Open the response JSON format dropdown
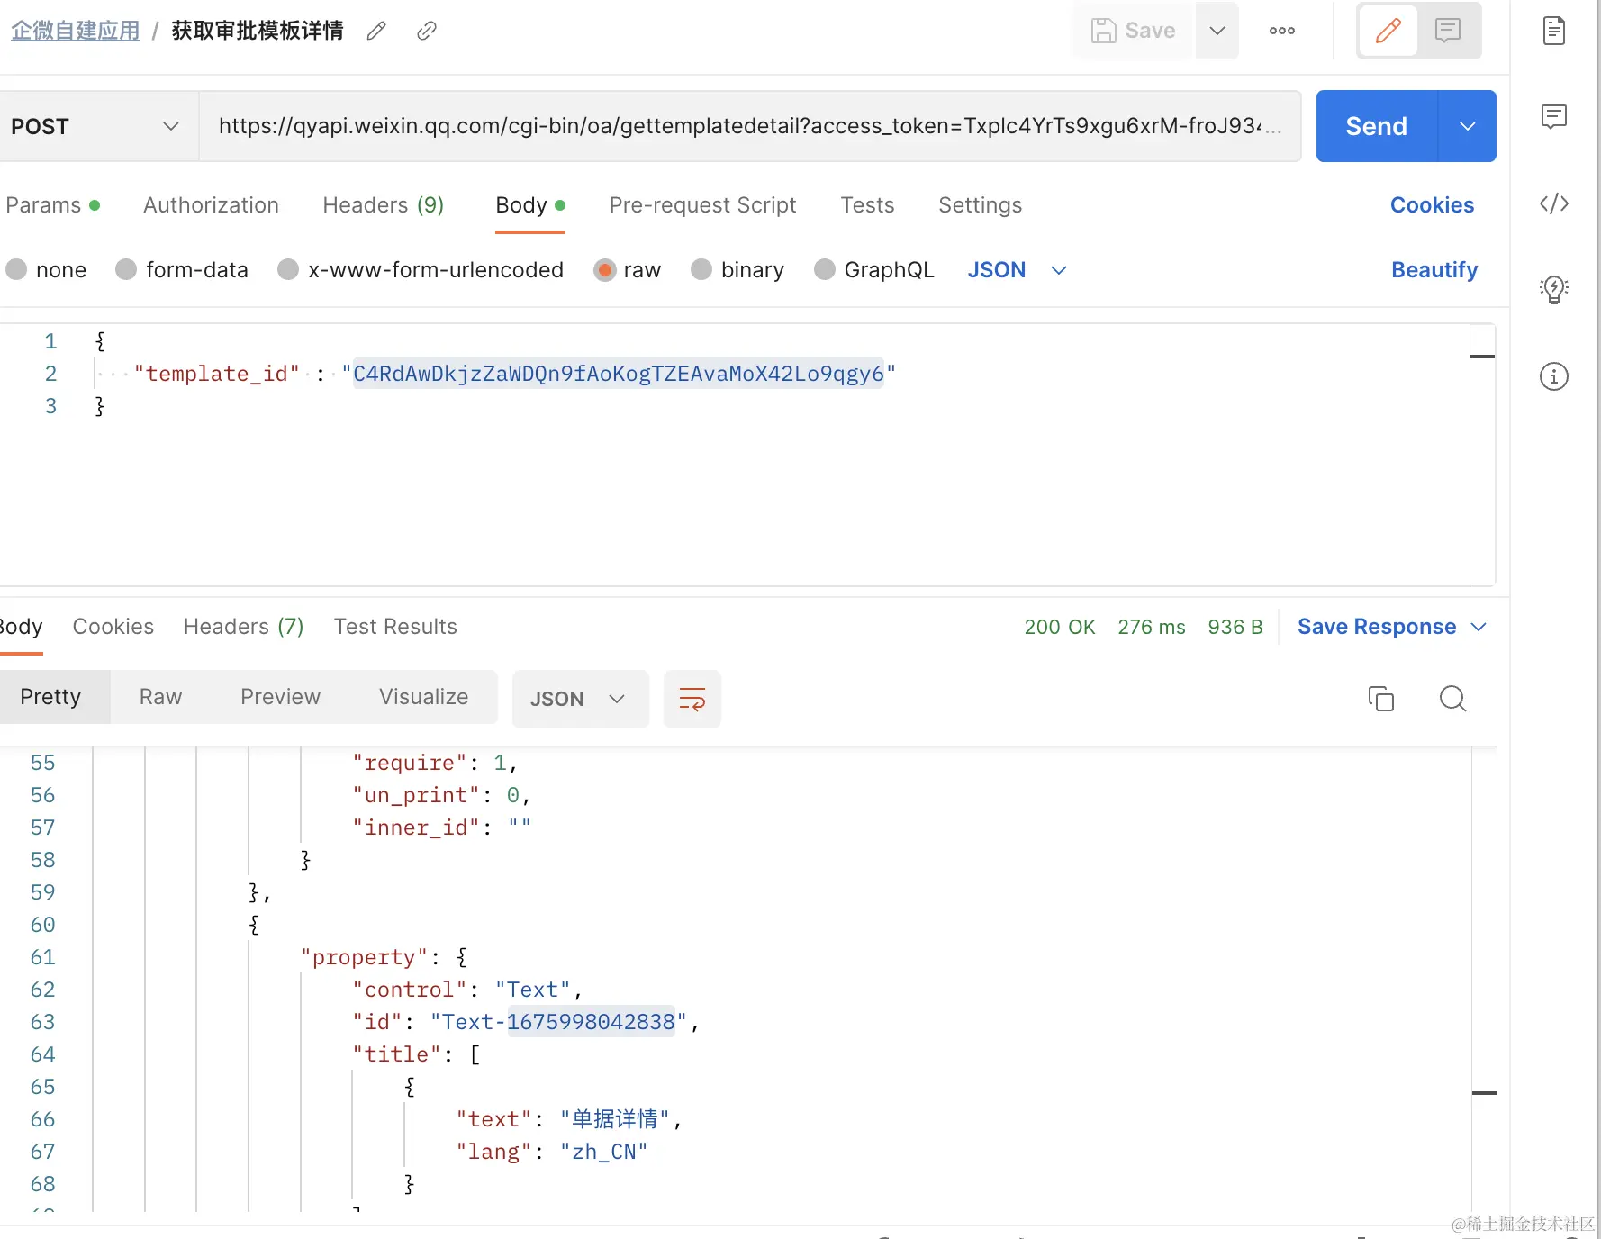 point(580,699)
